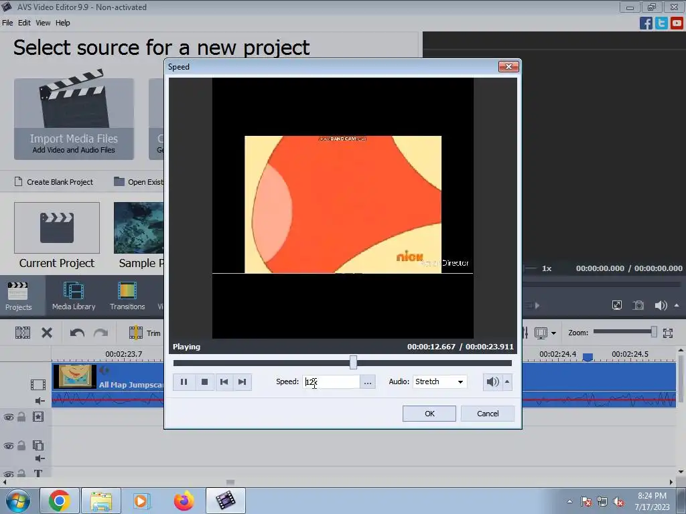Click the Speed value input field
The height and width of the screenshot is (514, 686).
click(x=331, y=382)
